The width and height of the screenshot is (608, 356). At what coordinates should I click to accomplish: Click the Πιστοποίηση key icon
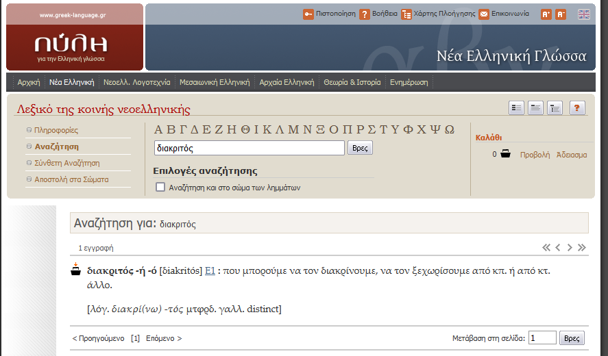pos(308,14)
